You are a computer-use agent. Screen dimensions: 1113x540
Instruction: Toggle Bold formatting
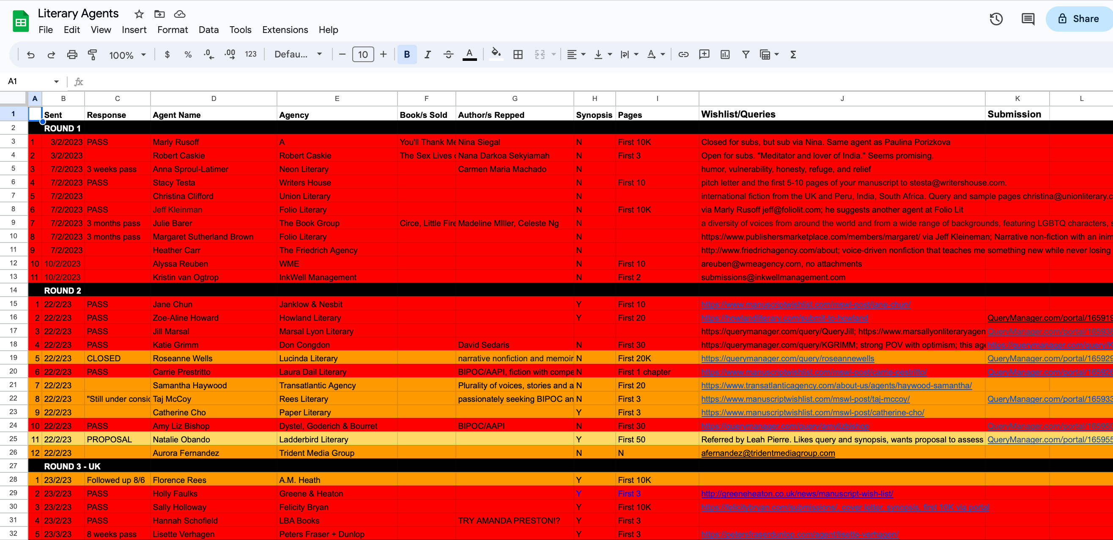pyautogui.click(x=406, y=55)
